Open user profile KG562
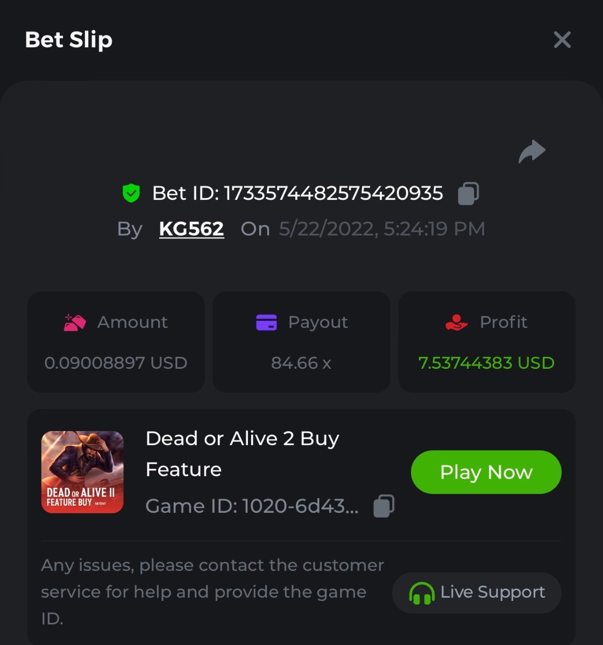This screenshot has height=645, width=603. click(x=191, y=229)
